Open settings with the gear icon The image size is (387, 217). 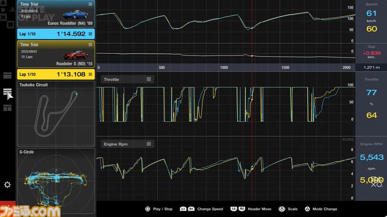[x=8, y=185]
